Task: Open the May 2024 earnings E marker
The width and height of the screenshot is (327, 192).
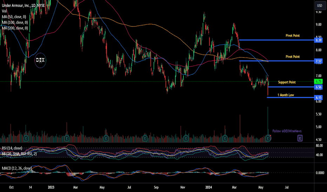Action: (x=268, y=138)
